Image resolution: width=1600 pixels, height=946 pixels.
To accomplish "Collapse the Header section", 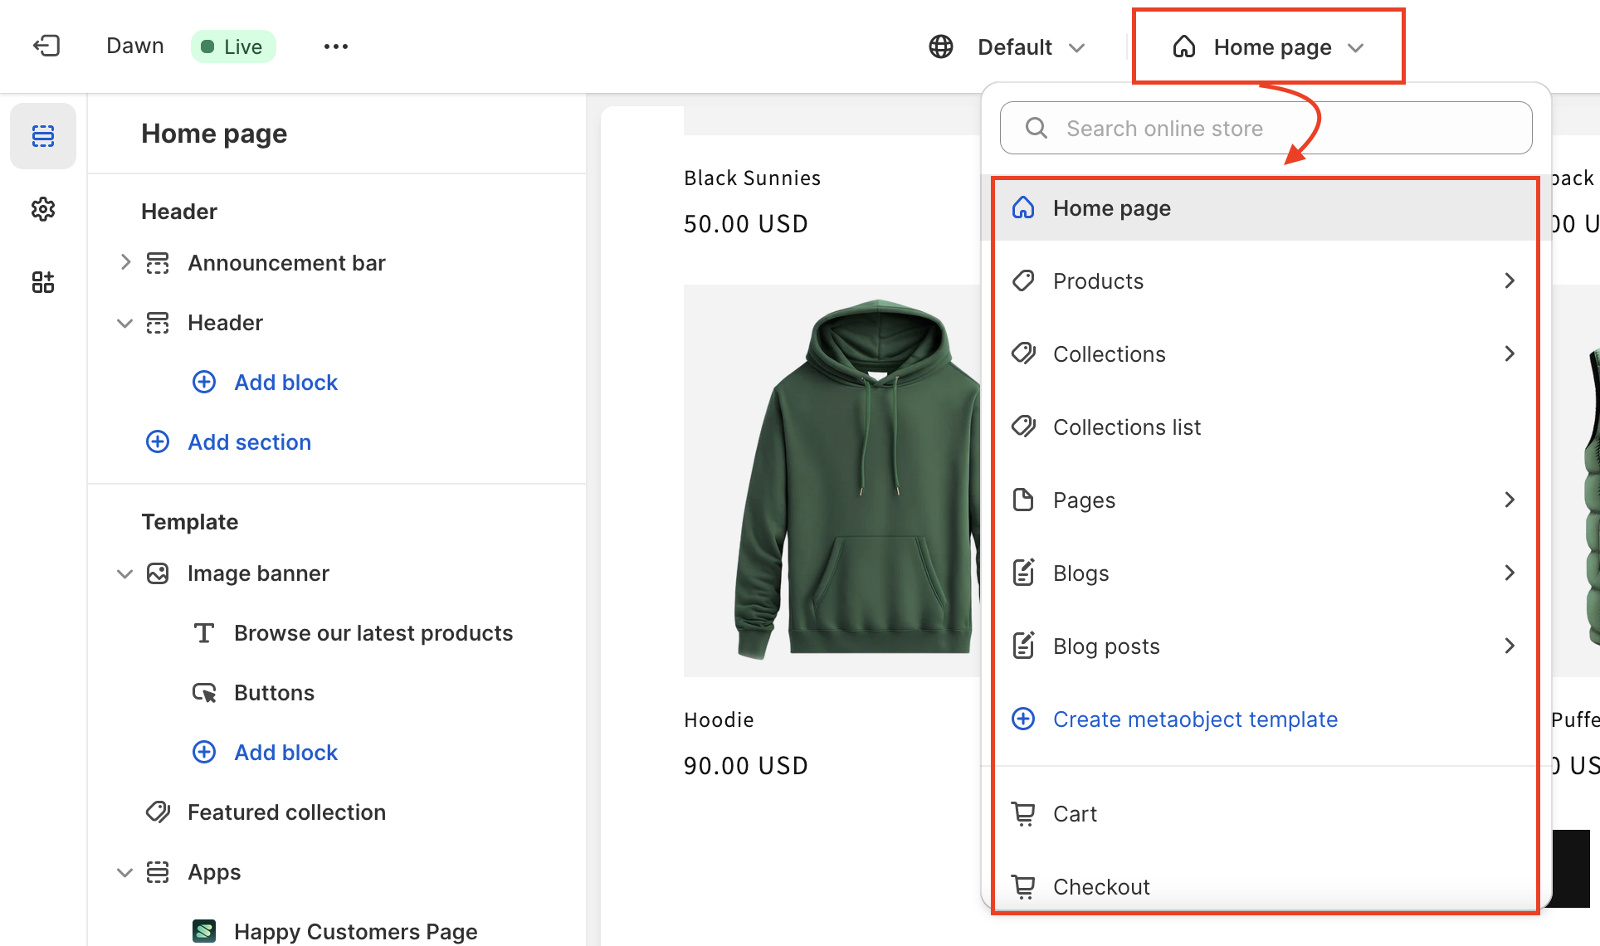I will click(125, 323).
